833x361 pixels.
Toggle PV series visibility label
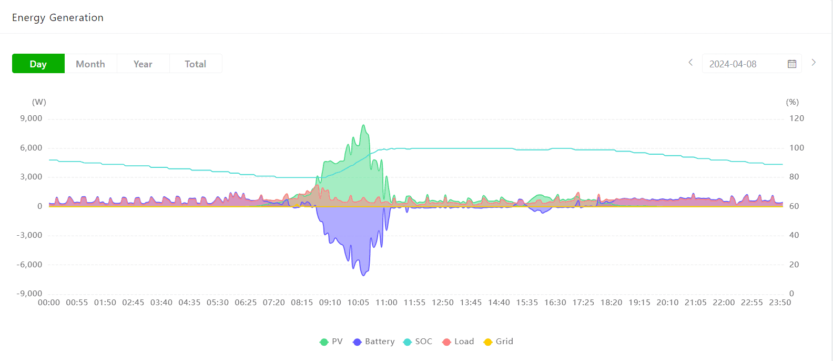coord(337,342)
